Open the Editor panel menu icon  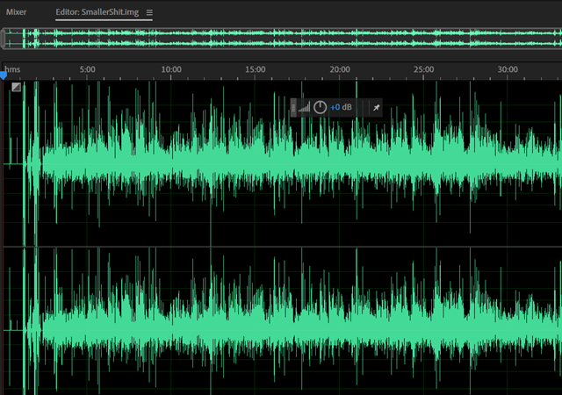point(149,12)
